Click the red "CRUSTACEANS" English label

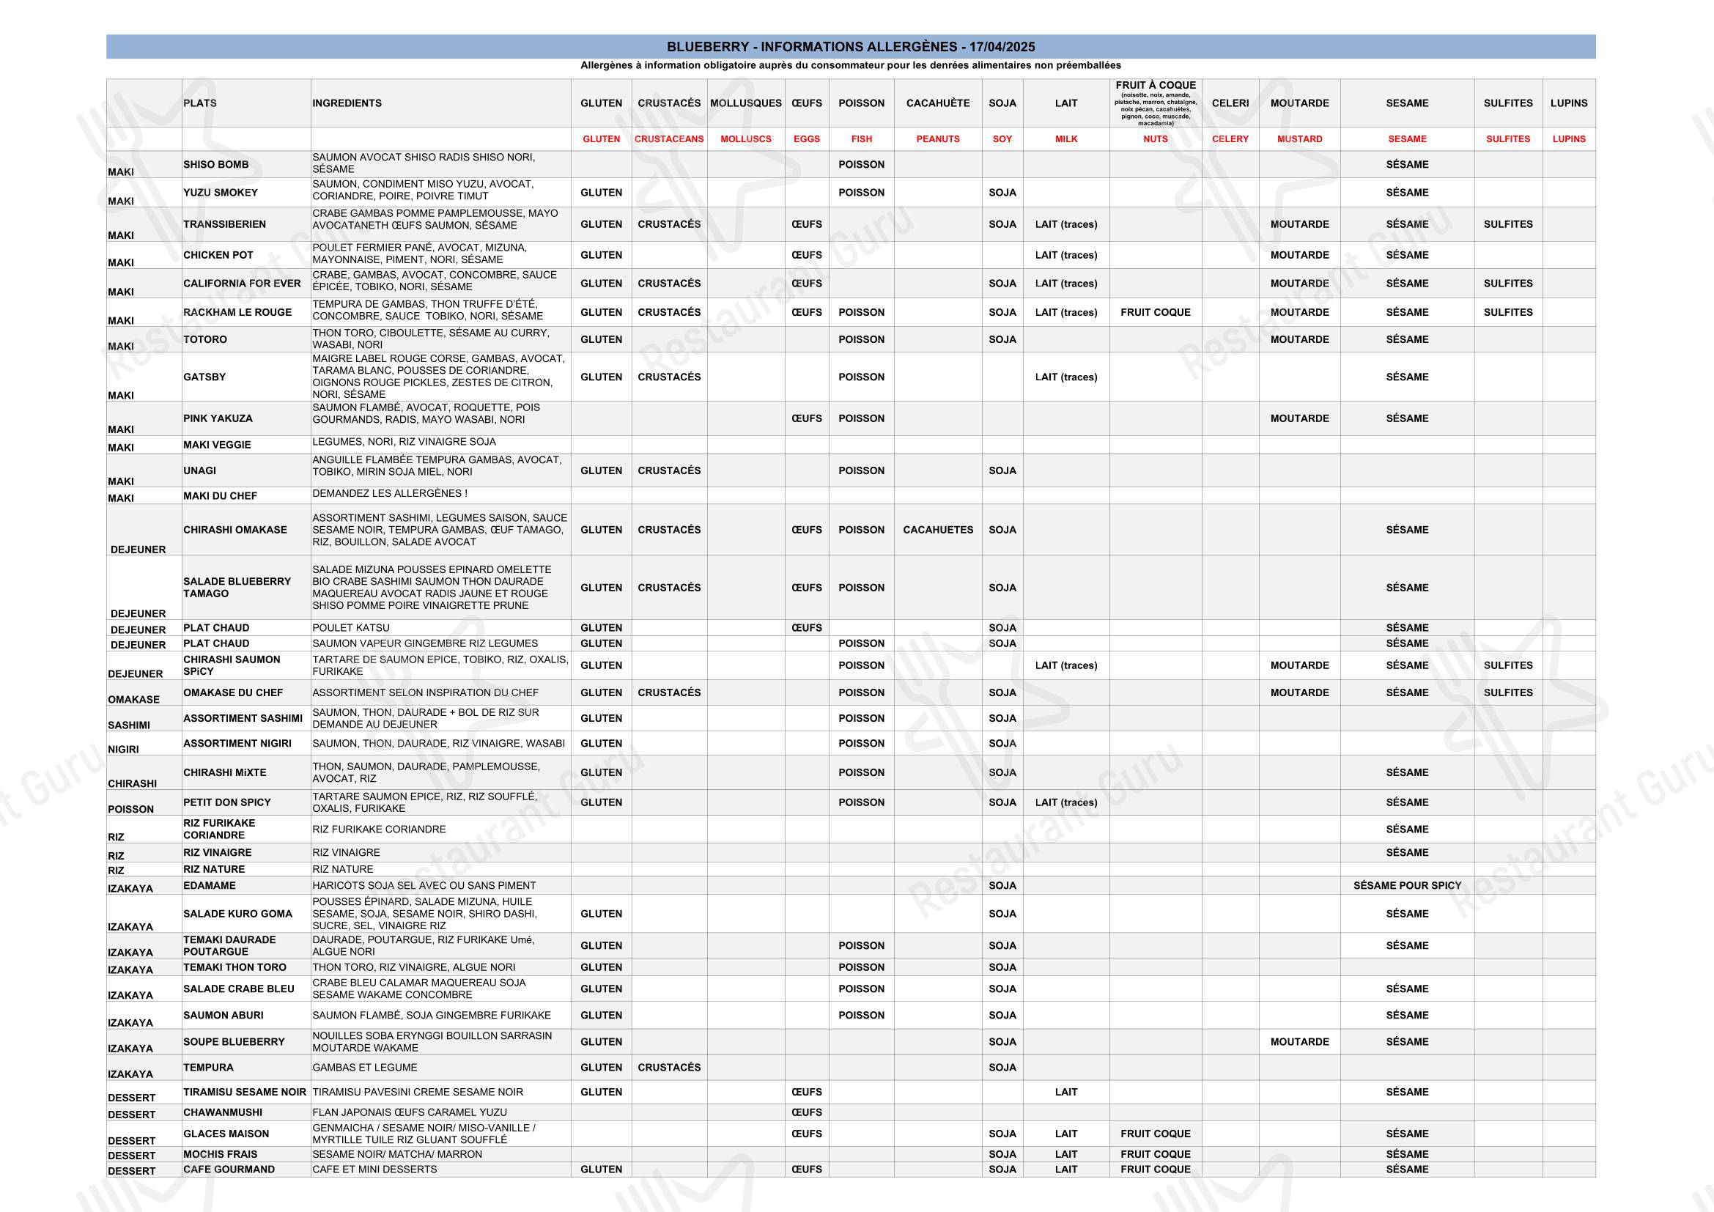coord(669,139)
